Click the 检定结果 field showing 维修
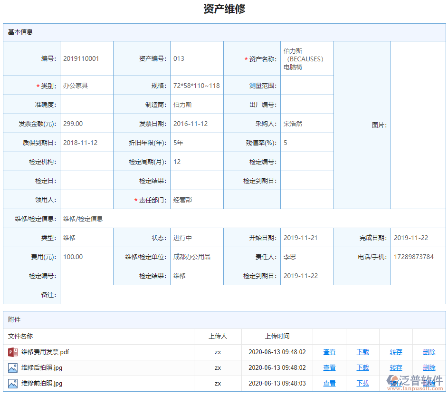Screen dimensions: 448x396 197,275
